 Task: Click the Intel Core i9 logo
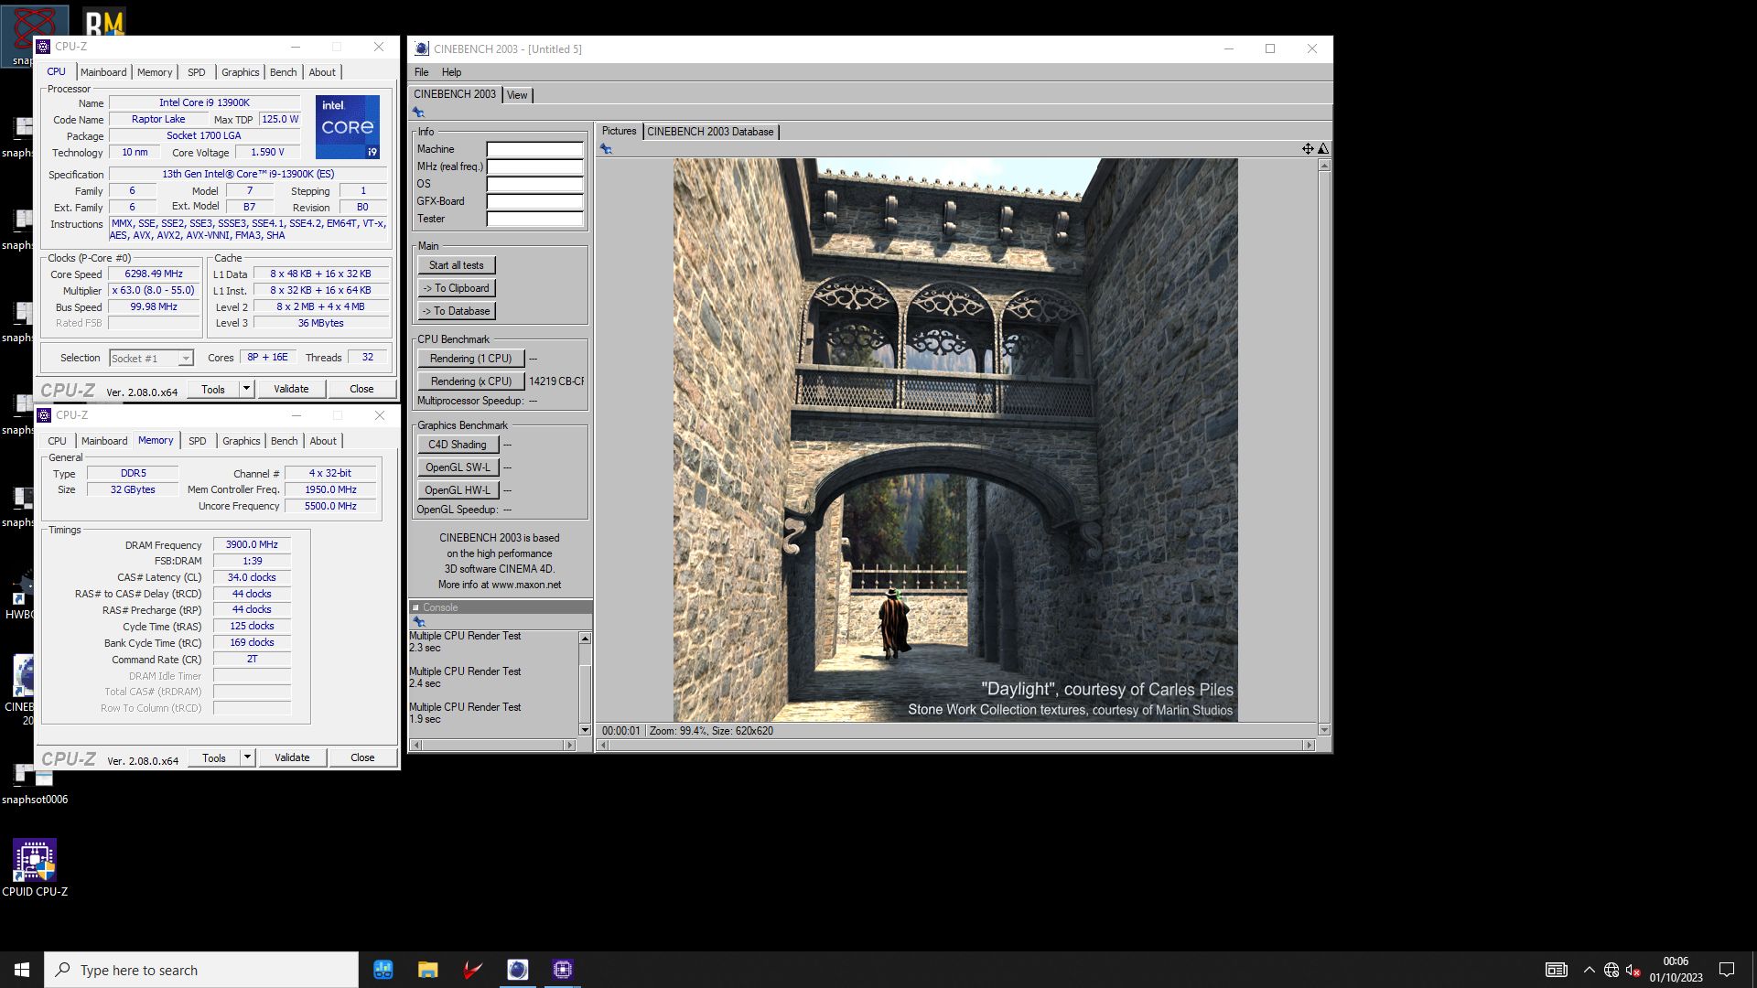point(348,127)
